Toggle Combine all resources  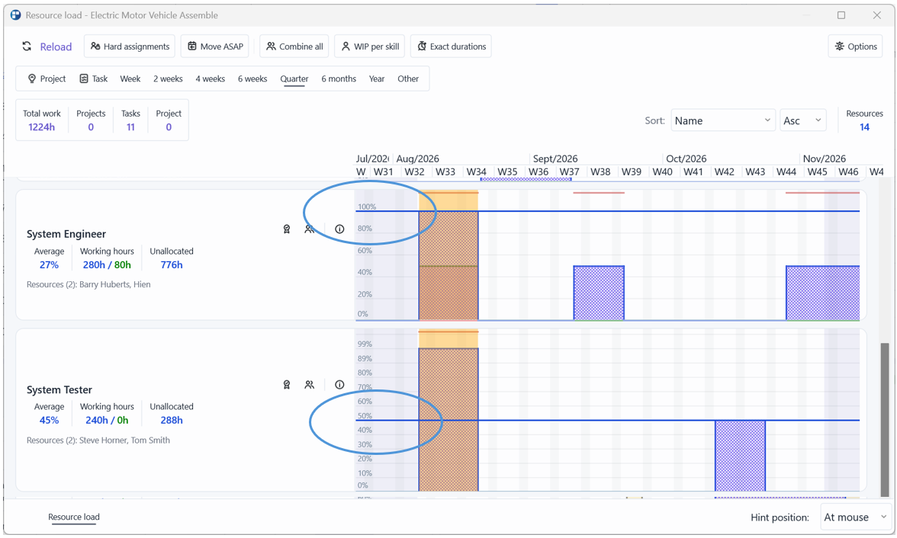(x=294, y=47)
